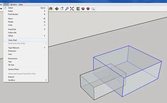Choose the checked Select item in the Tools menu
Screen dimensions: 167x103
[26, 8]
